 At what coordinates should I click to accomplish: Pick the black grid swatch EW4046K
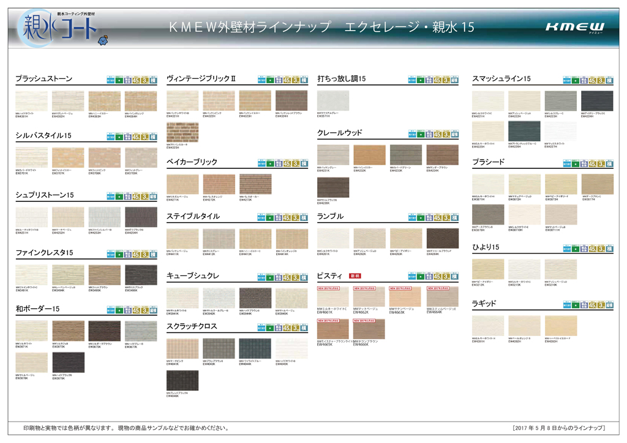click(182, 381)
